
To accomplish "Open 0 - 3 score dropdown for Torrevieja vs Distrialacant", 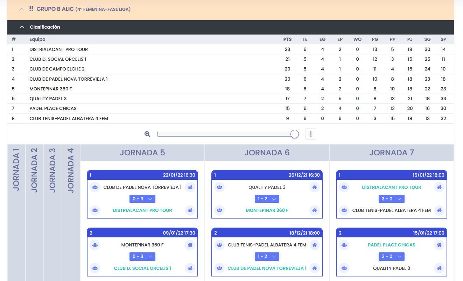I will point(142,199).
